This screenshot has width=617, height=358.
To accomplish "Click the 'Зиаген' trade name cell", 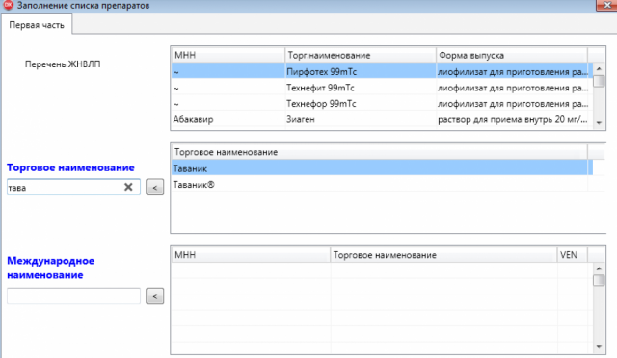I will pyautogui.click(x=360, y=119).
